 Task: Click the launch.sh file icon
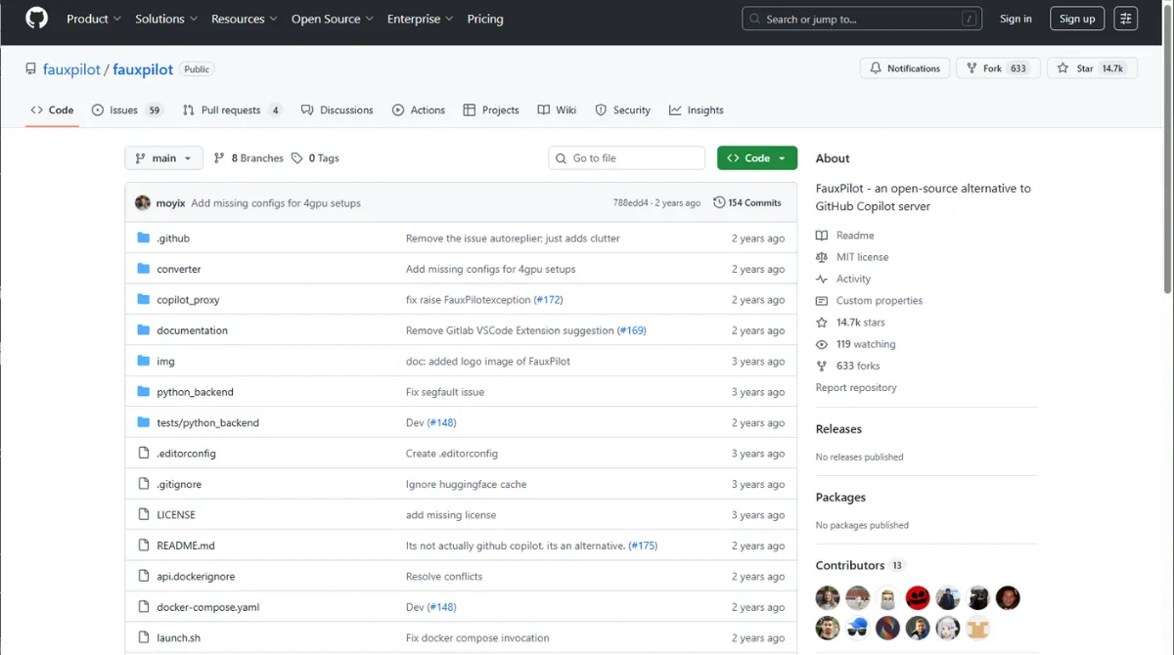click(143, 638)
